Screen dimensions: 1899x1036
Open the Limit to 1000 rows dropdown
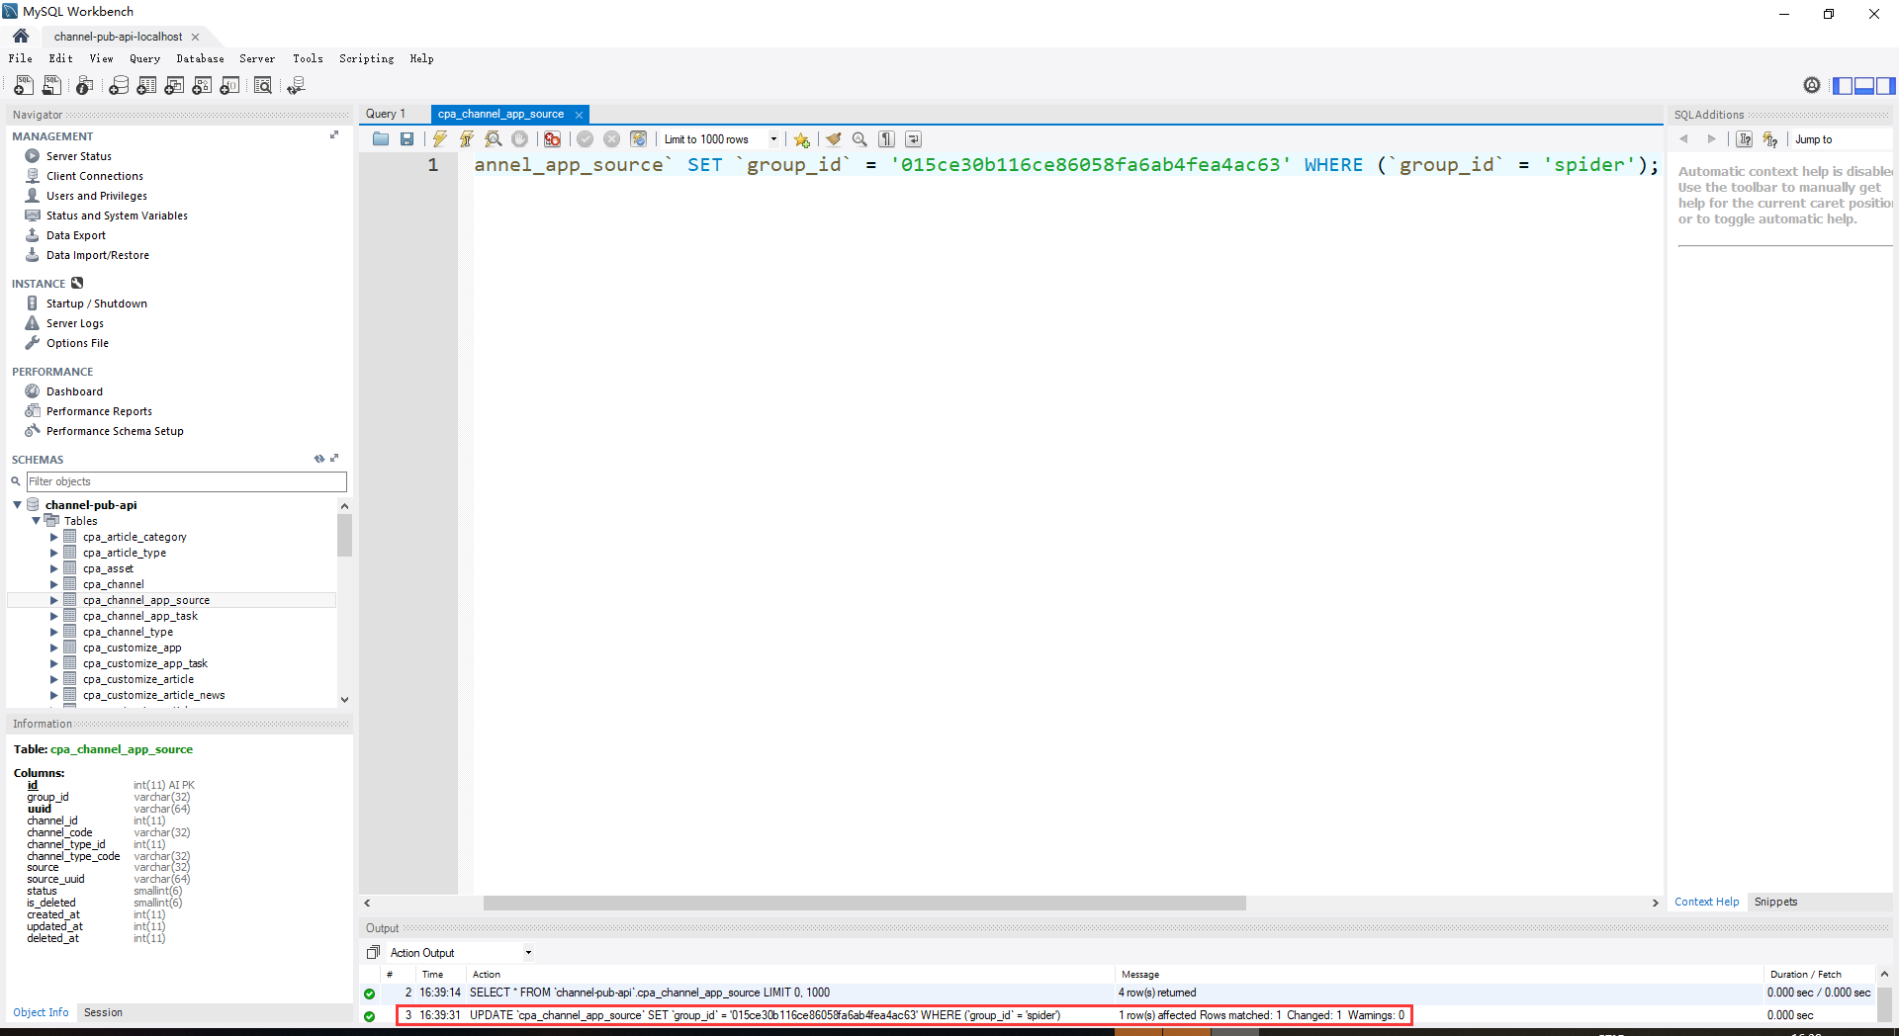coord(773,139)
